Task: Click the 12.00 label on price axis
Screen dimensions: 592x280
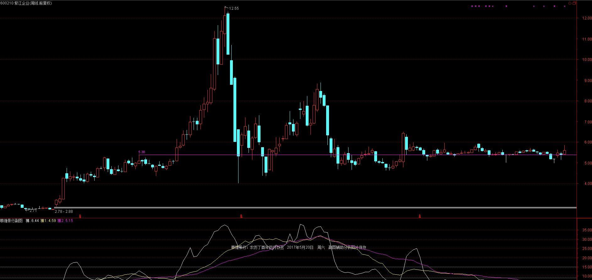Action: click(x=587, y=19)
